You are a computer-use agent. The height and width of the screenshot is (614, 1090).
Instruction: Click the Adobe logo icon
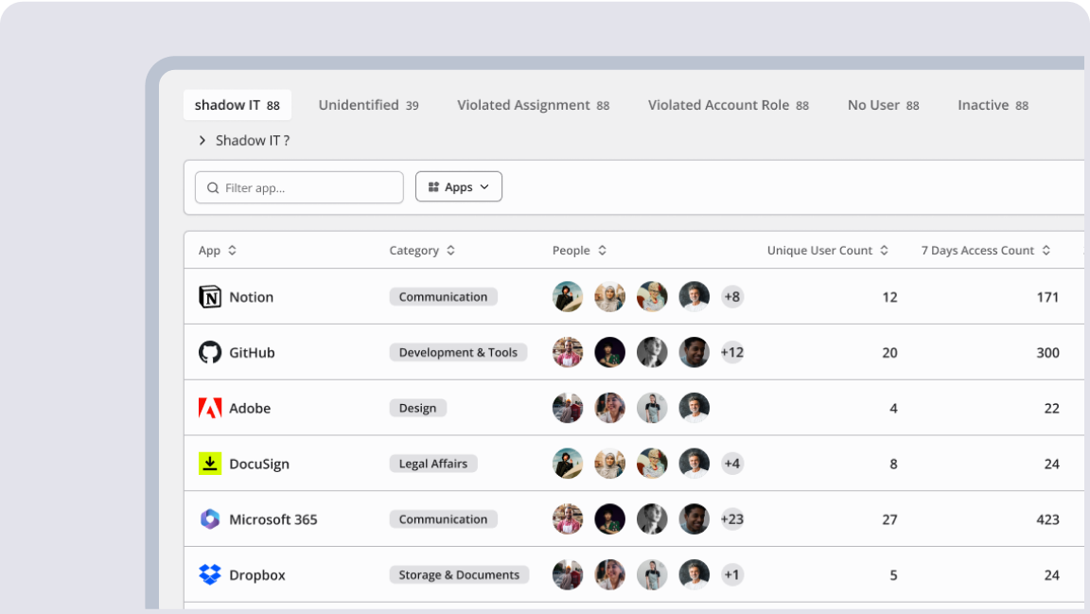(209, 409)
